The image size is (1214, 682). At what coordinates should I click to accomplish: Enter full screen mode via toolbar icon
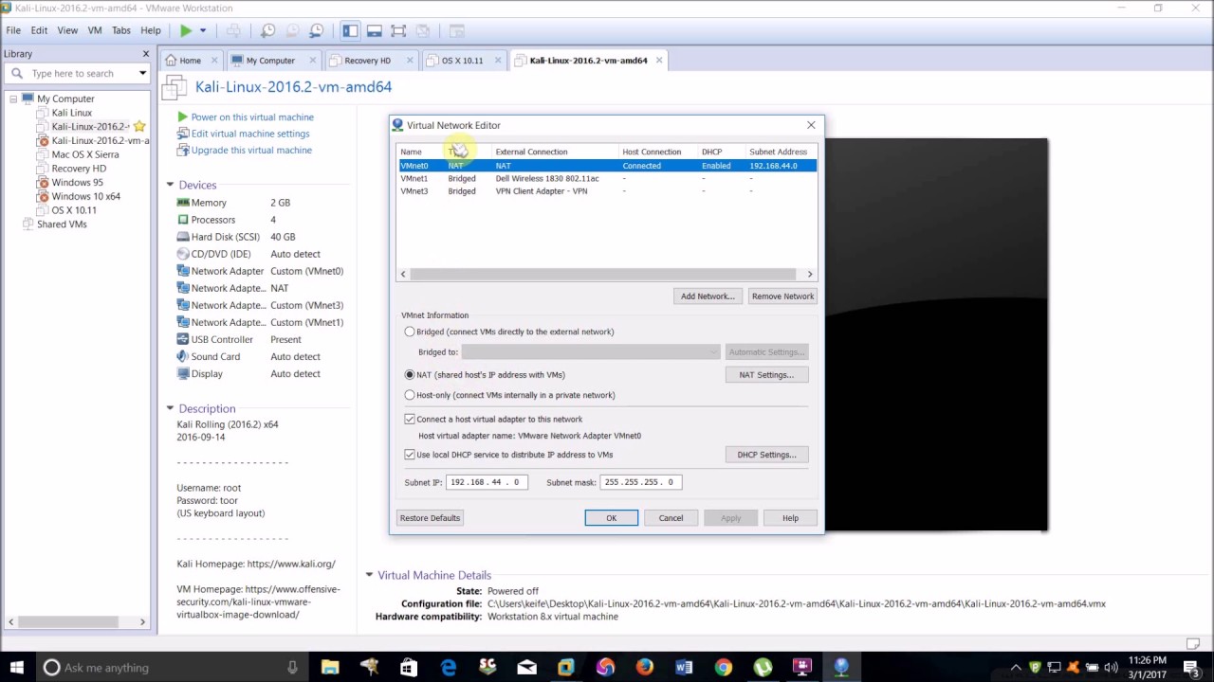click(x=398, y=30)
